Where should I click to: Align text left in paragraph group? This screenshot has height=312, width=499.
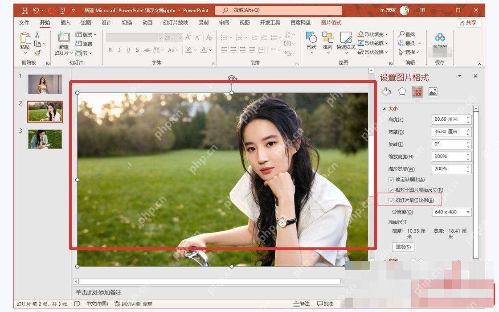coord(224,50)
